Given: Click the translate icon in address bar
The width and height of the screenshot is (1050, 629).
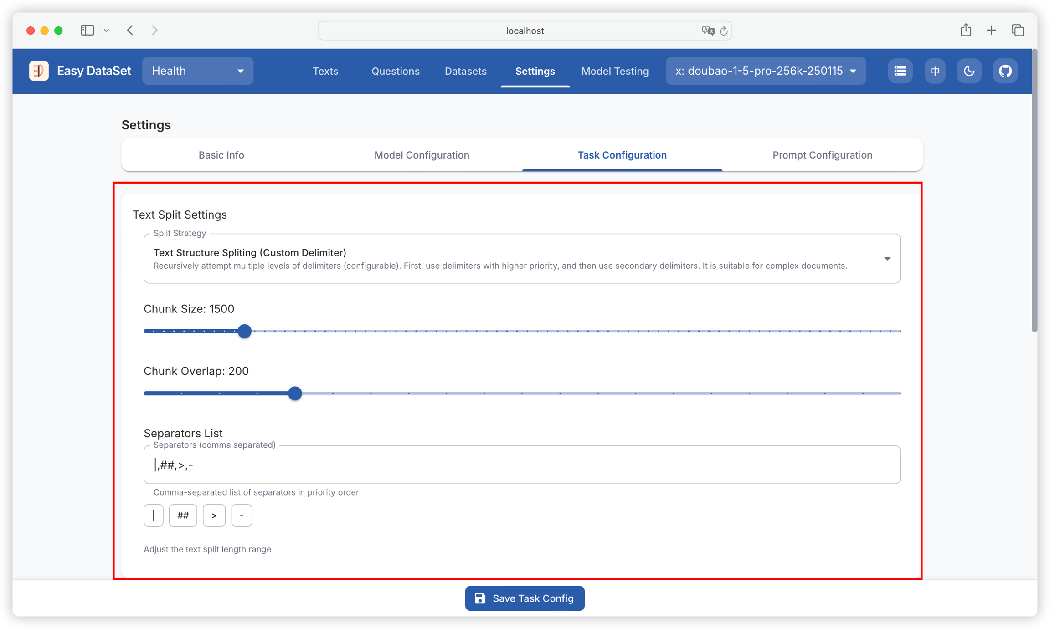Looking at the screenshot, I should (708, 31).
